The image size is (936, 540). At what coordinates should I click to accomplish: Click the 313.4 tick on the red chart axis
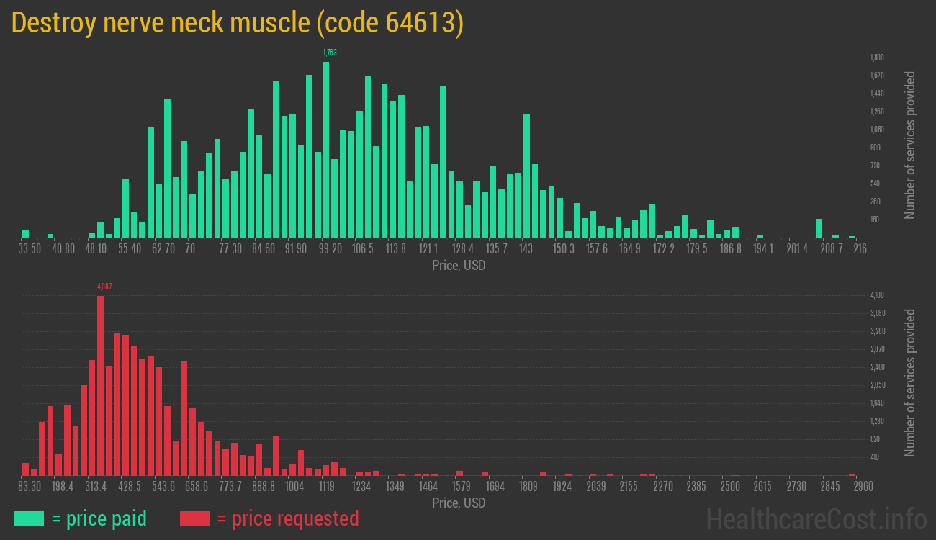tap(96, 487)
